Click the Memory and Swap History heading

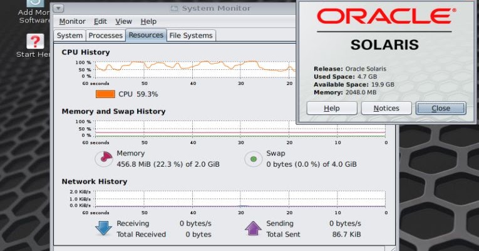point(113,111)
